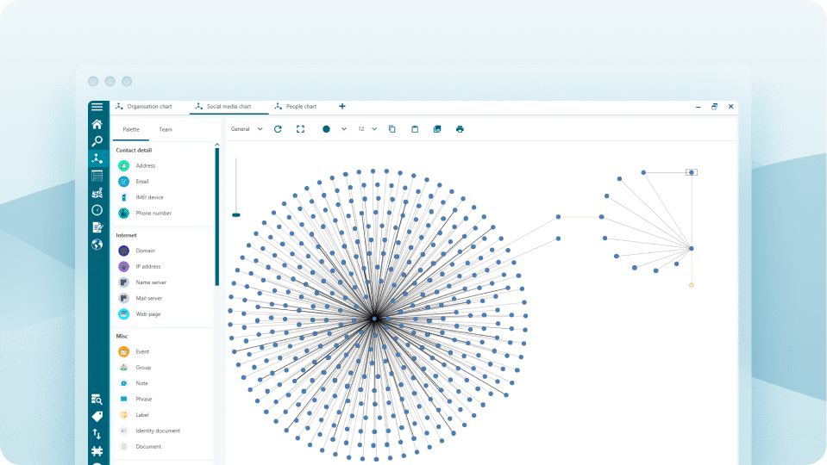Open the General layout dropdown

pyautogui.click(x=247, y=129)
